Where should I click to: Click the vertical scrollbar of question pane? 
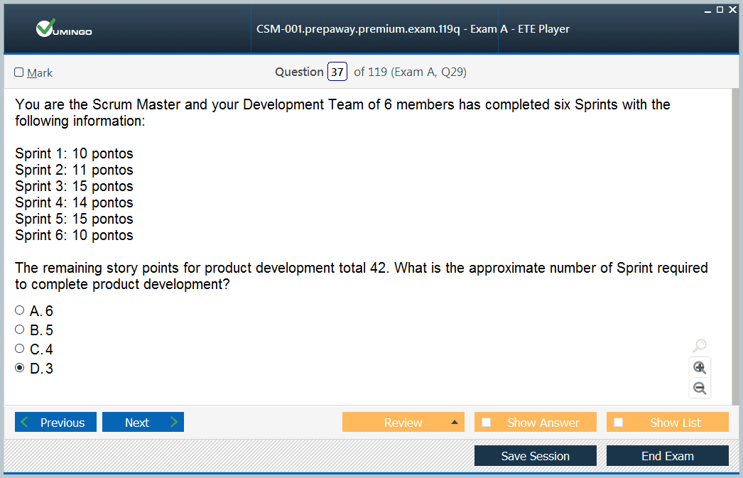click(x=735, y=241)
